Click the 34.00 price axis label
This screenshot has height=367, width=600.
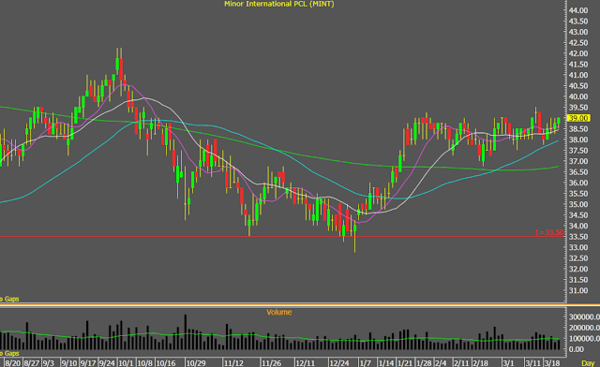[x=578, y=226]
